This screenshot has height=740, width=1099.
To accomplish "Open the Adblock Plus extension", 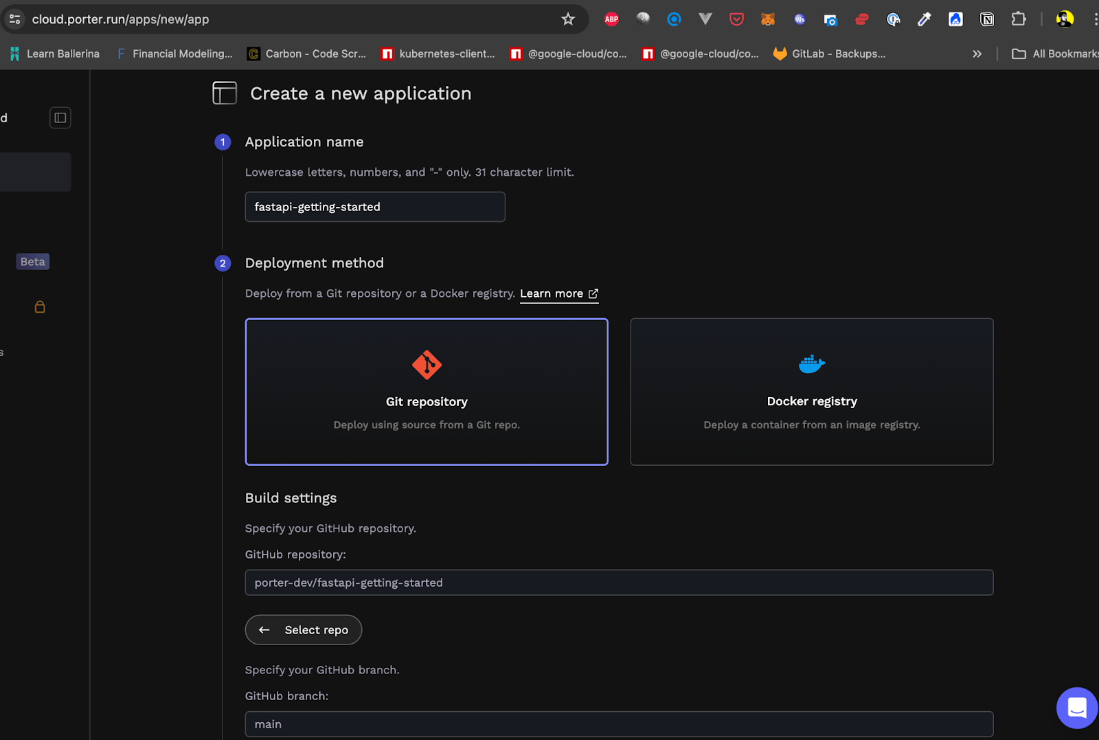I will pos(611,19).
